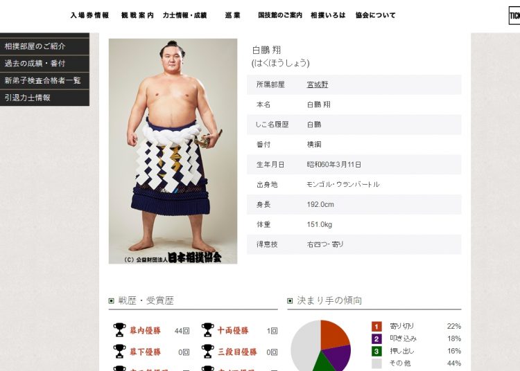This screenshot has height=371, width=520.
Task: Click trophy icon beside 三段目優勝
Action: (x=207, y=352)
